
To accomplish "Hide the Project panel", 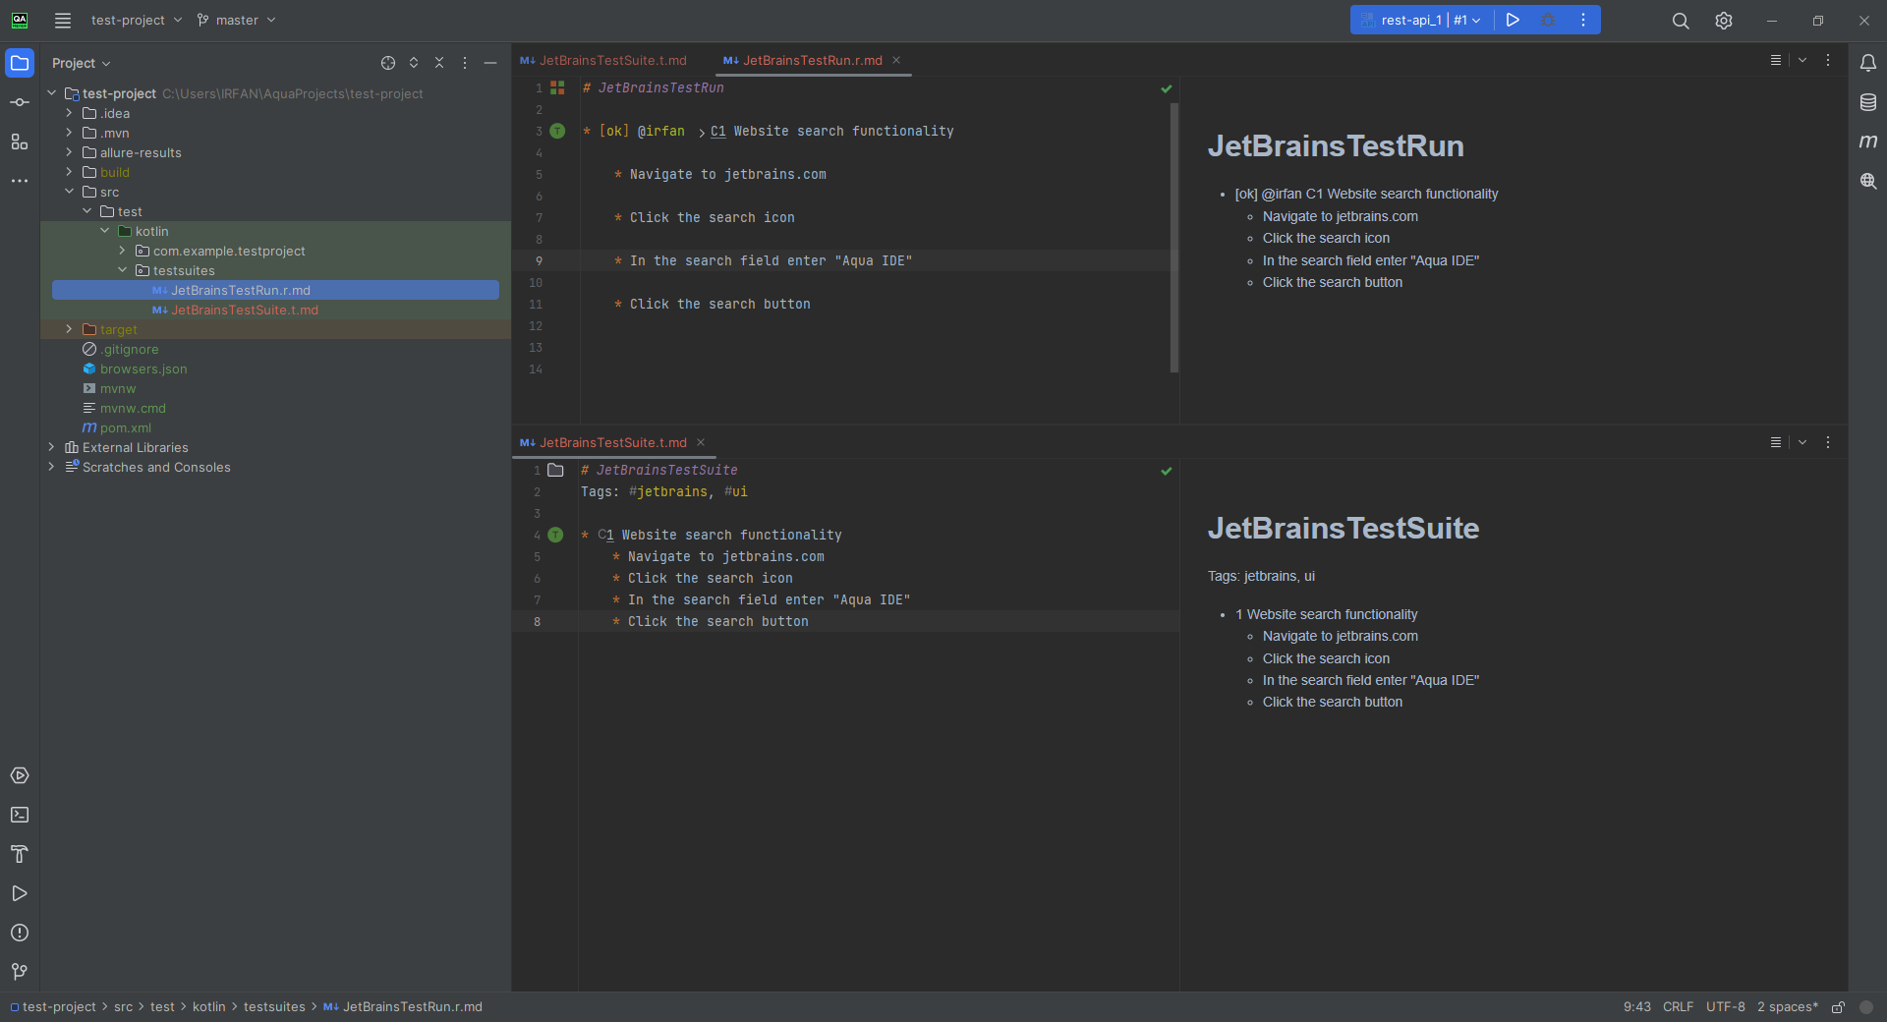I will [490, 63].
